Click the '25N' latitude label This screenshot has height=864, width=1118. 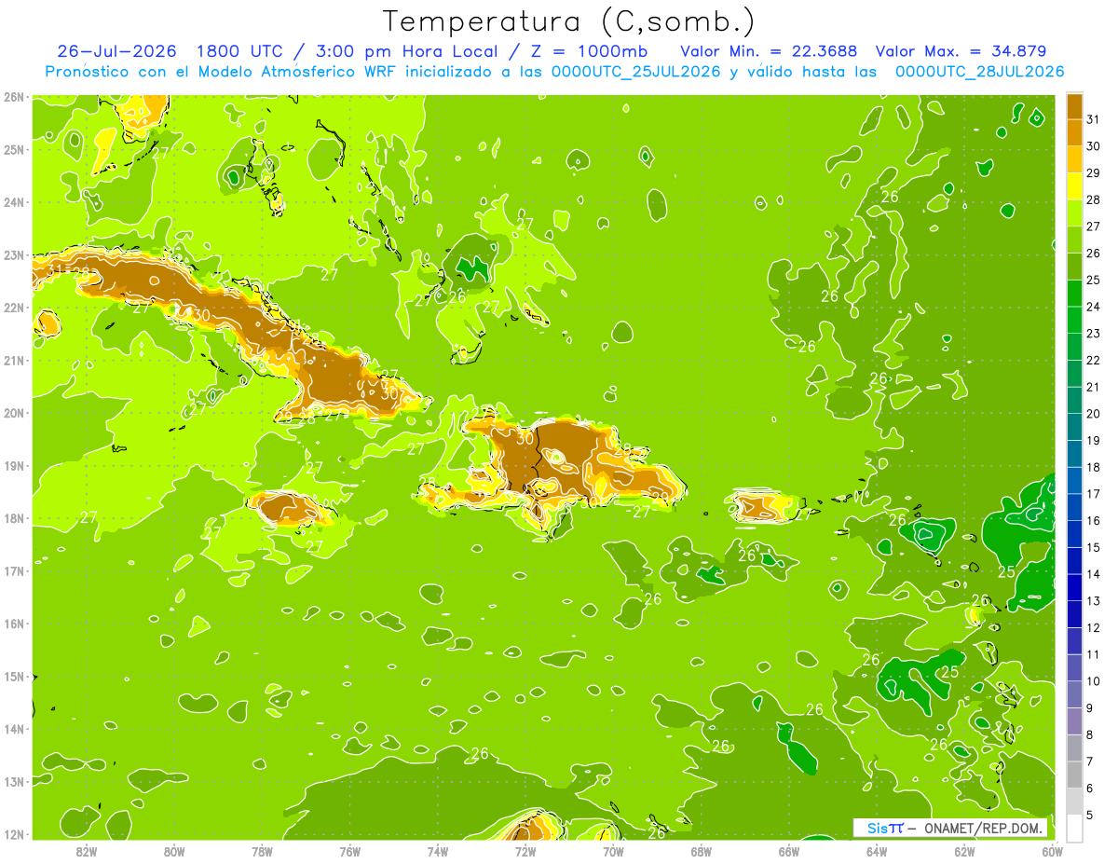coord(13,149)
